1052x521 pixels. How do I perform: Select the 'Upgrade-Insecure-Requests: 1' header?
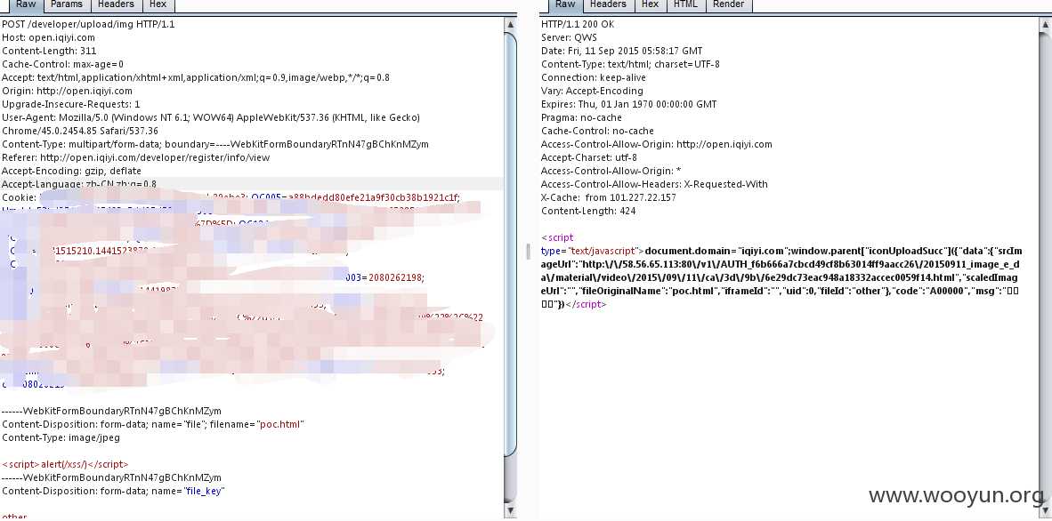71,105
